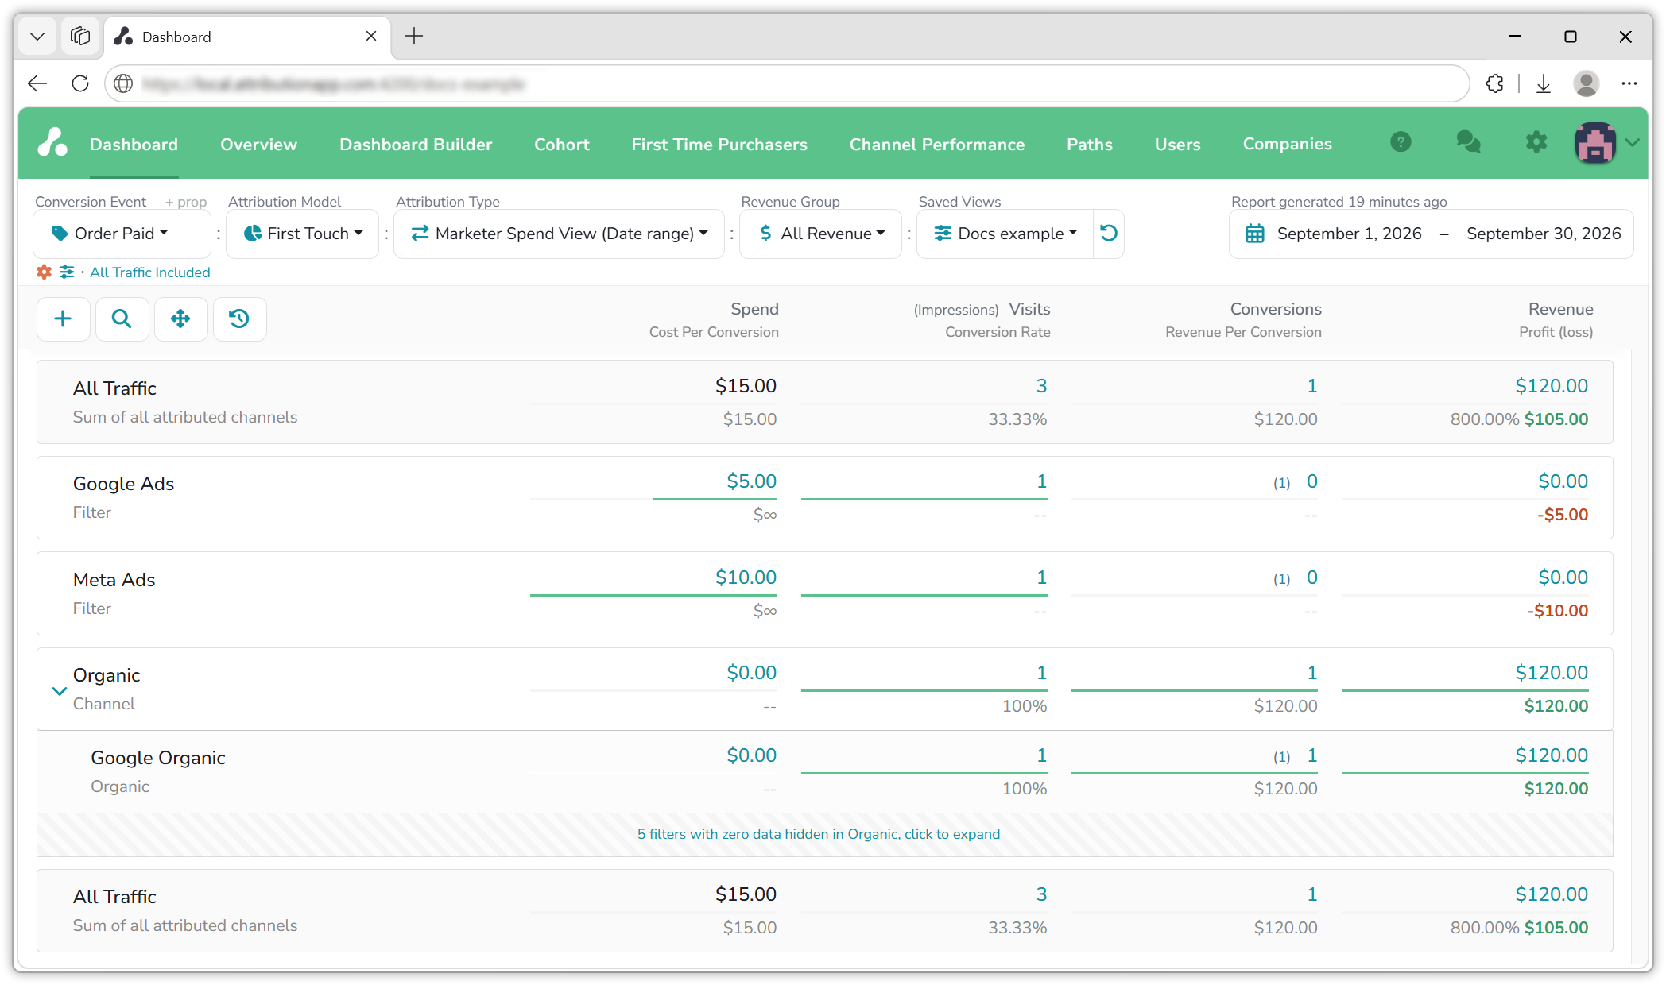Click the Conversions column header
This screenshot has height=985, width=1666.
click(x=1276, y=309)
